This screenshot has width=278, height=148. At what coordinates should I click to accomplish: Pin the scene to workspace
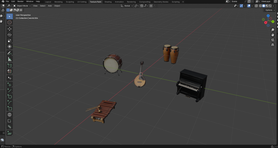tap(245, 1)
